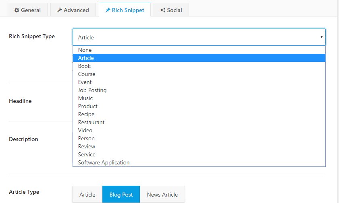
Task: Select Recipe from the list
Action: [199, 115]
